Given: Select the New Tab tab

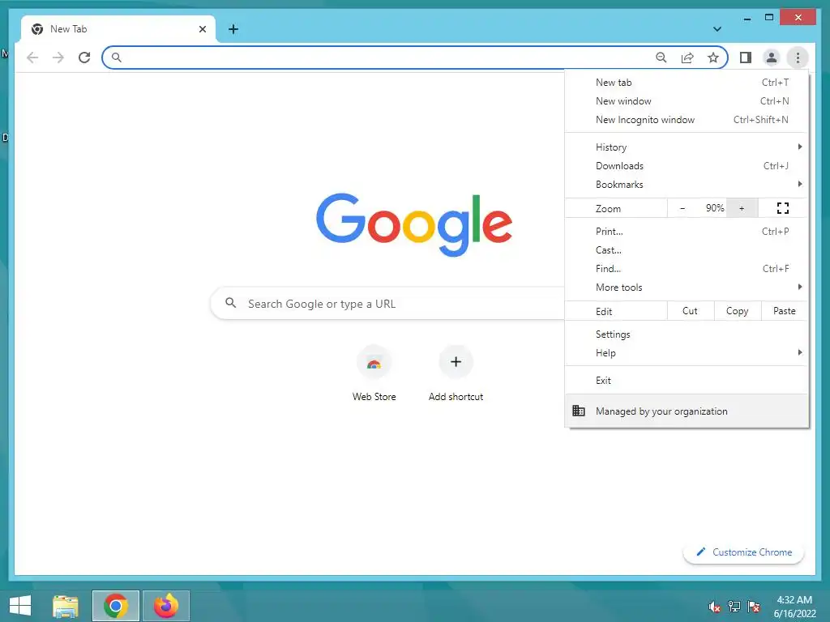Looking at the screenshot, I should (x=118, y=29).
